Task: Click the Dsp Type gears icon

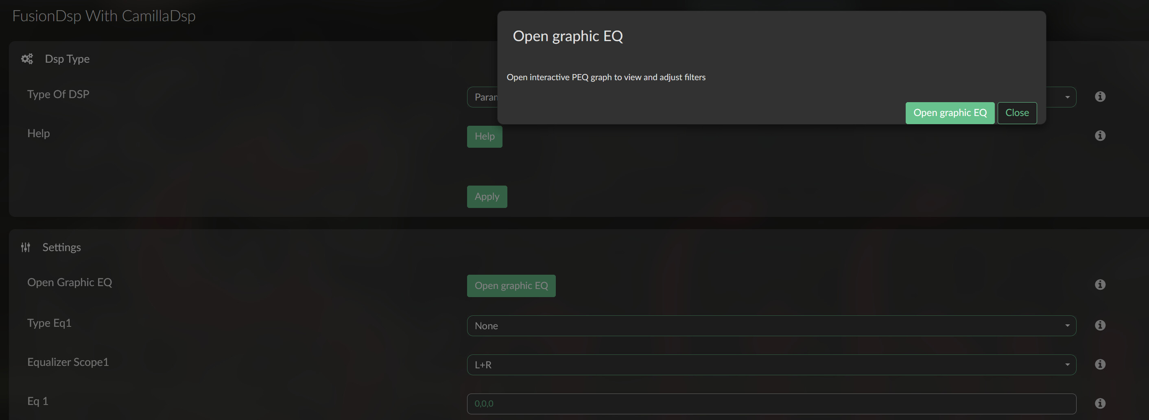Action: click(x=27, y=59)
